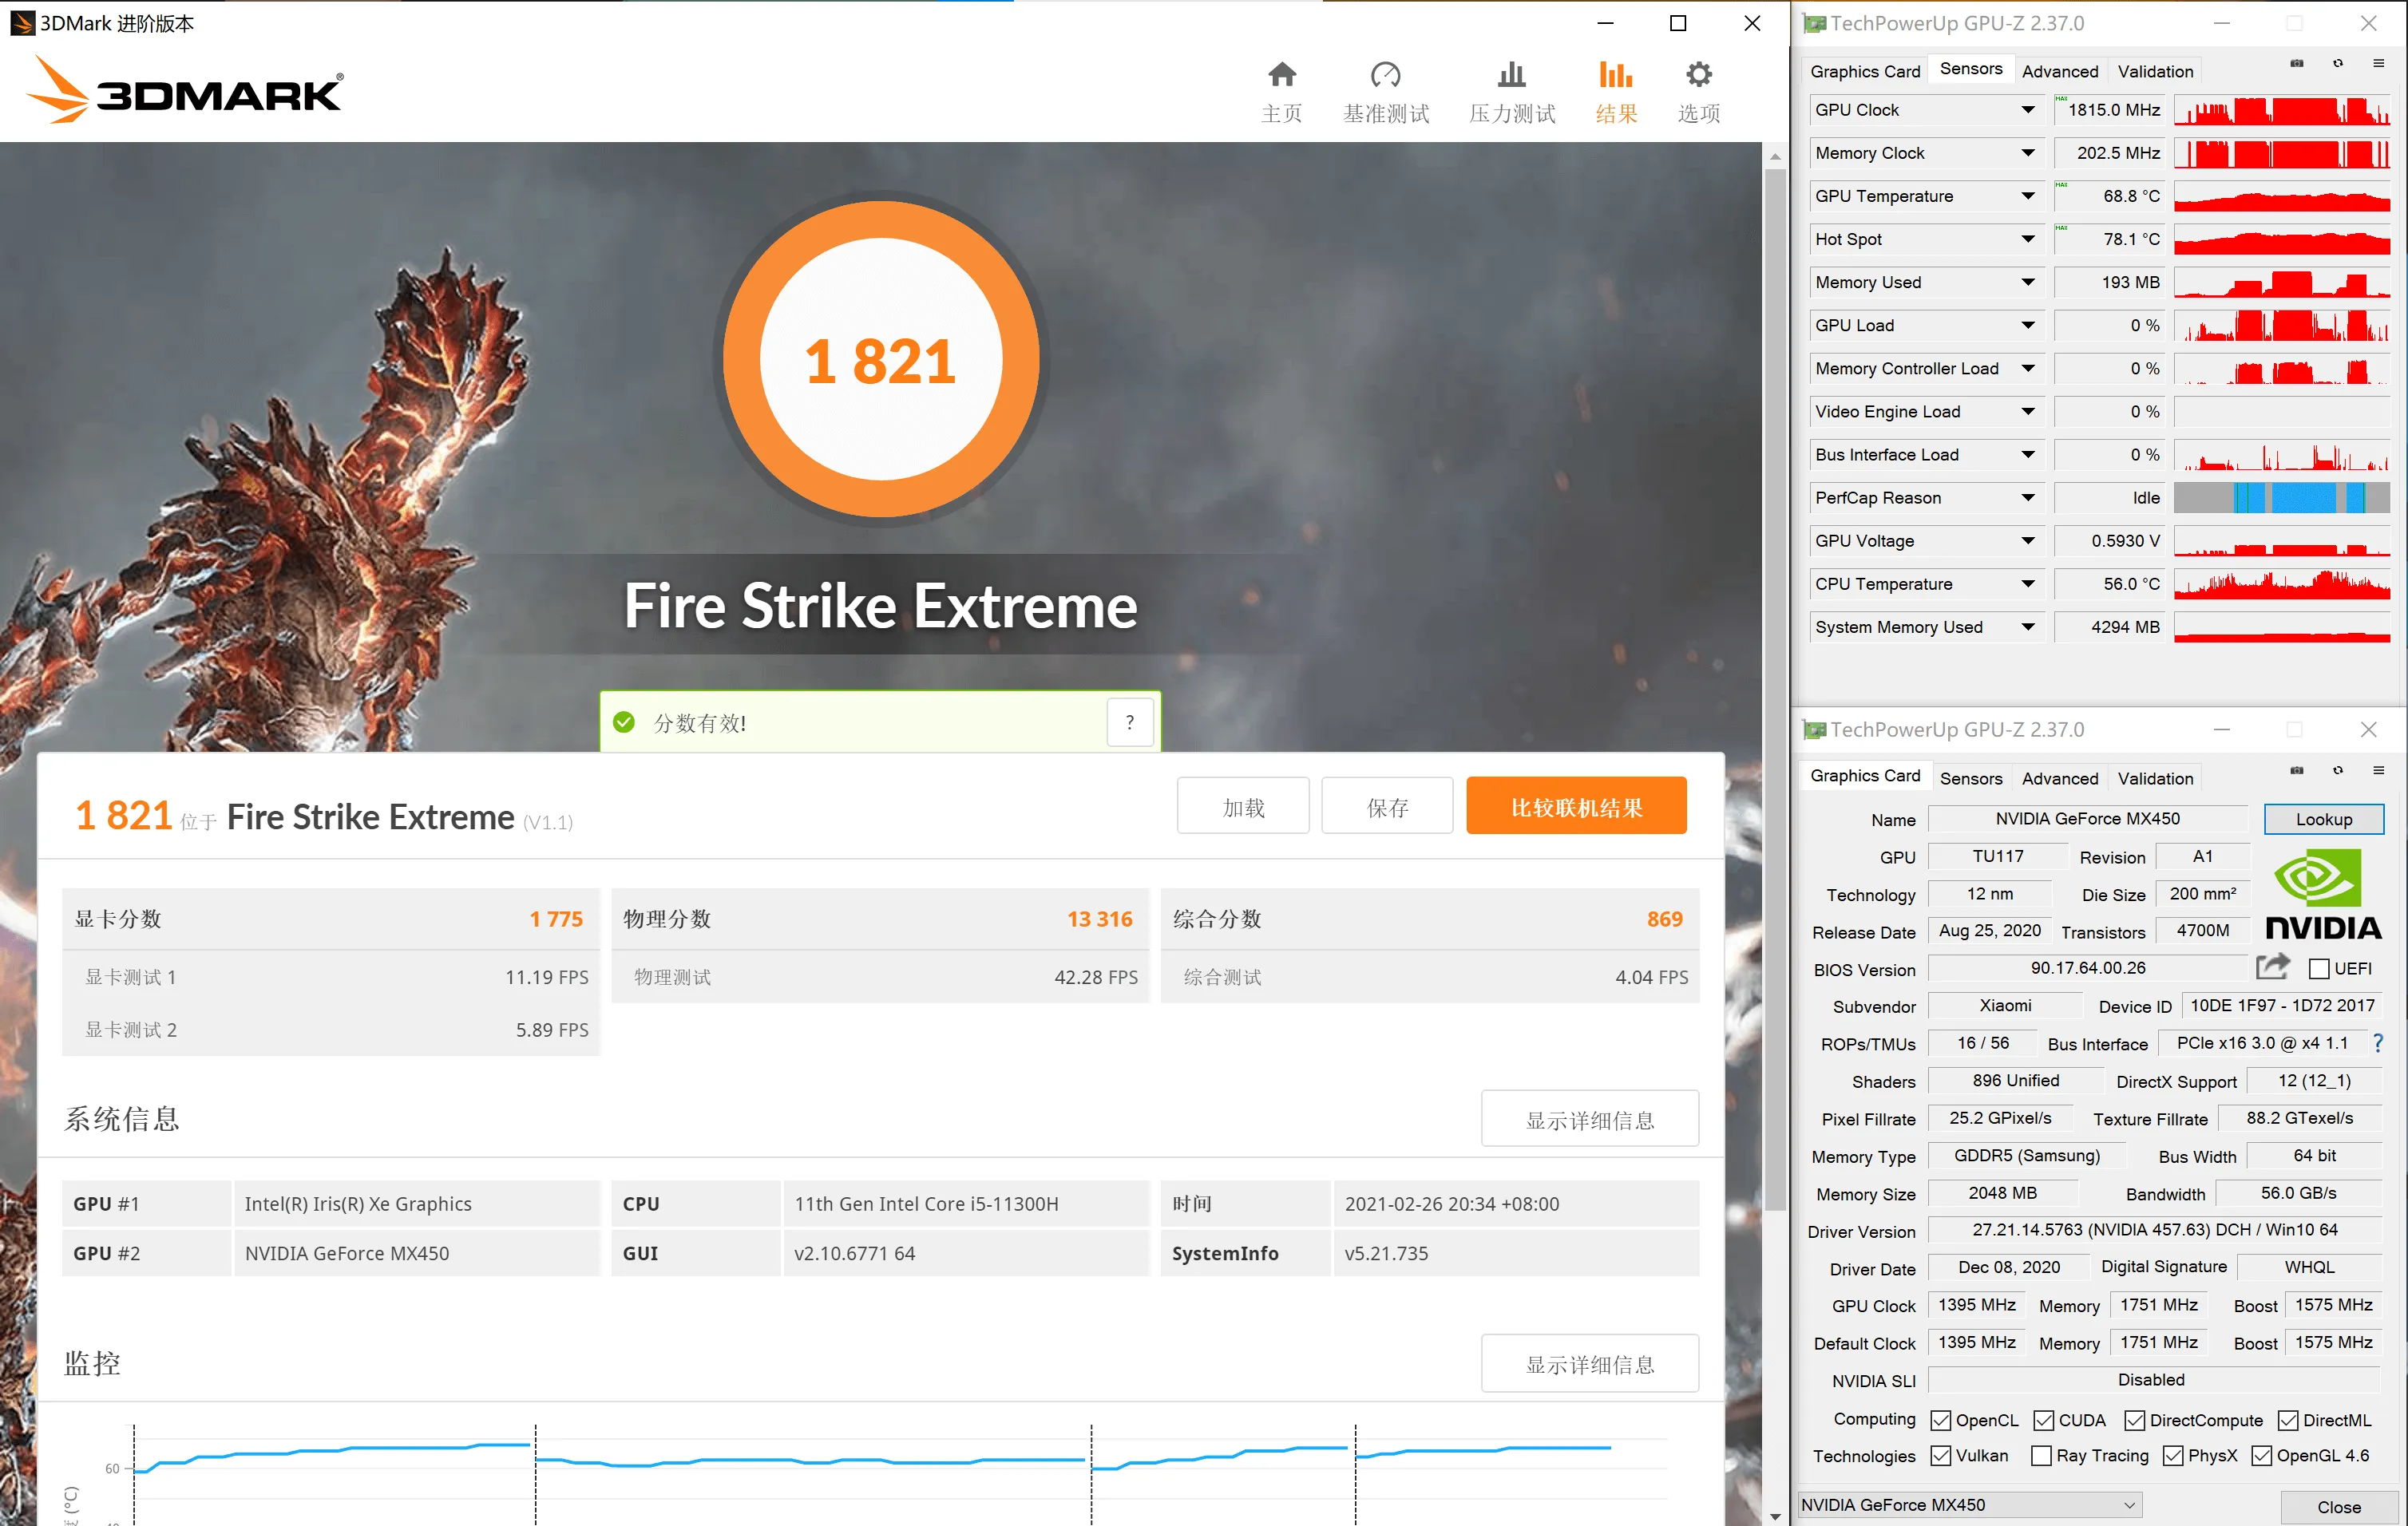Screen dimensions: 2408x1526
Task: Toggle the CUDA checkbox
Action: coord(2043,1420)
